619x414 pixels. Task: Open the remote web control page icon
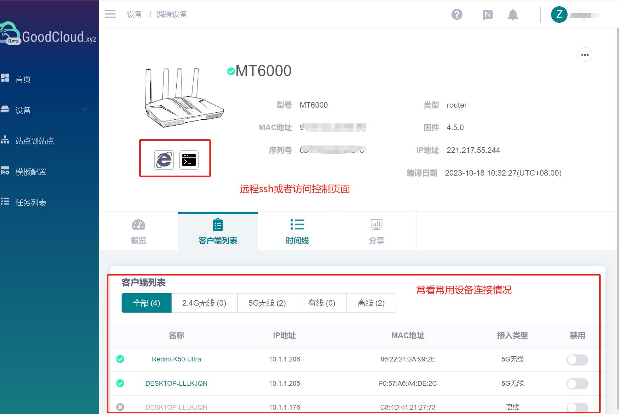(x=163, y=159)
